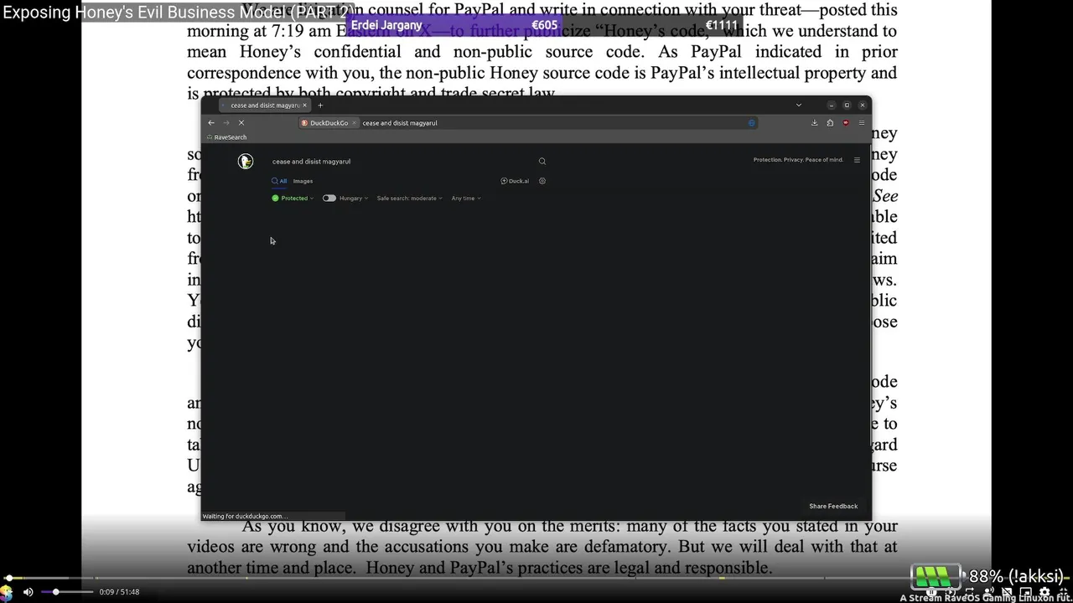
Task: Click the browser forward arrow
Action: click(x=226, y=123)
